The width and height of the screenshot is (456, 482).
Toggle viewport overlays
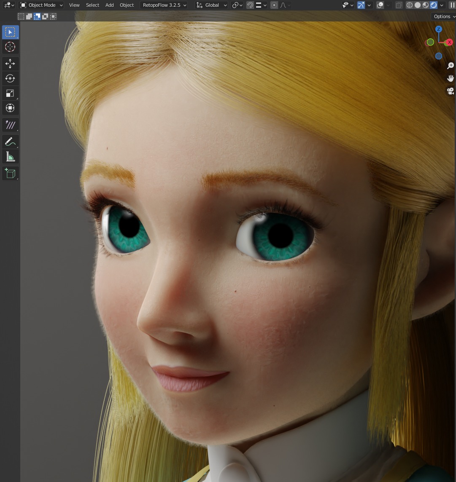[380, 5]
